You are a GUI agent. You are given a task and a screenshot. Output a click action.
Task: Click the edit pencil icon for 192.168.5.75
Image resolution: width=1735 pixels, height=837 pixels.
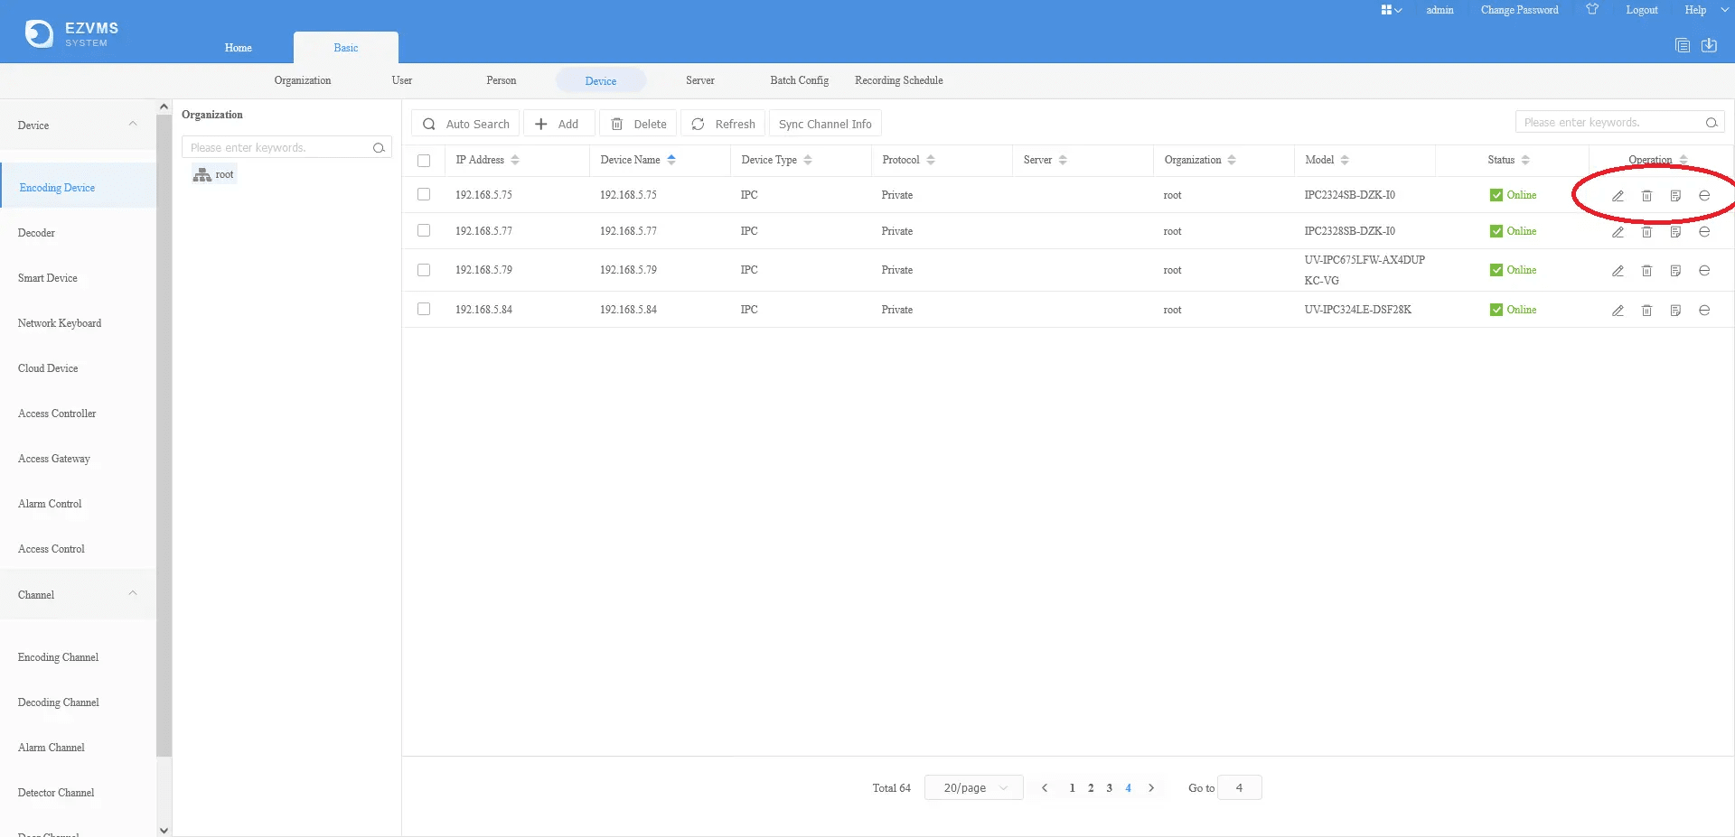point(1618,196)
